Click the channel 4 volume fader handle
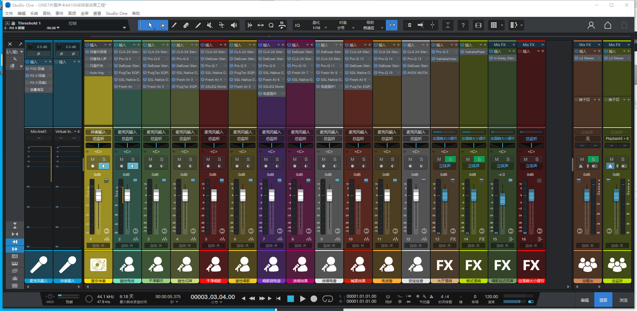This screenshot has height=311, width=637. pos(185,195)
